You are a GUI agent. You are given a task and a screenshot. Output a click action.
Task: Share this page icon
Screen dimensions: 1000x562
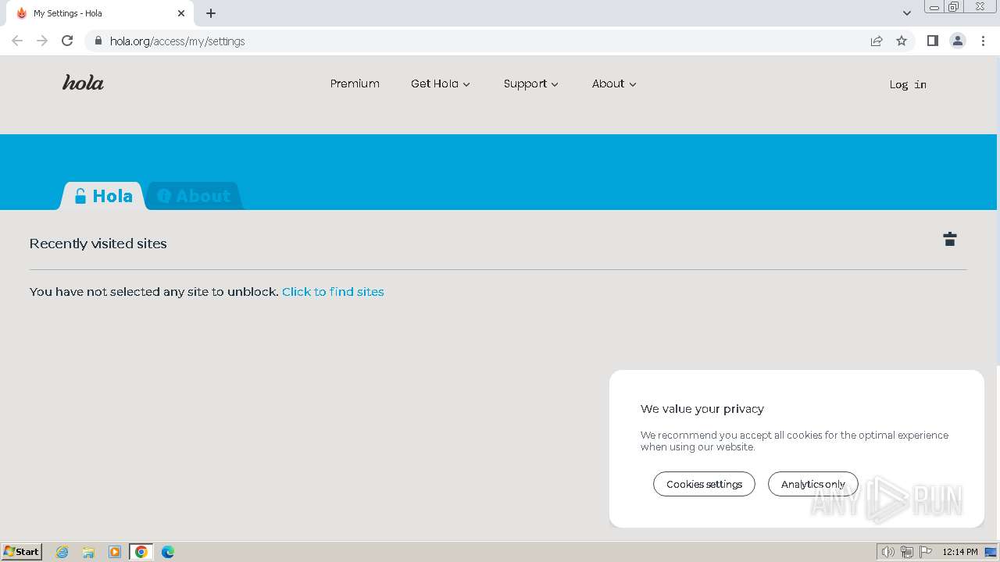point(877,41)
